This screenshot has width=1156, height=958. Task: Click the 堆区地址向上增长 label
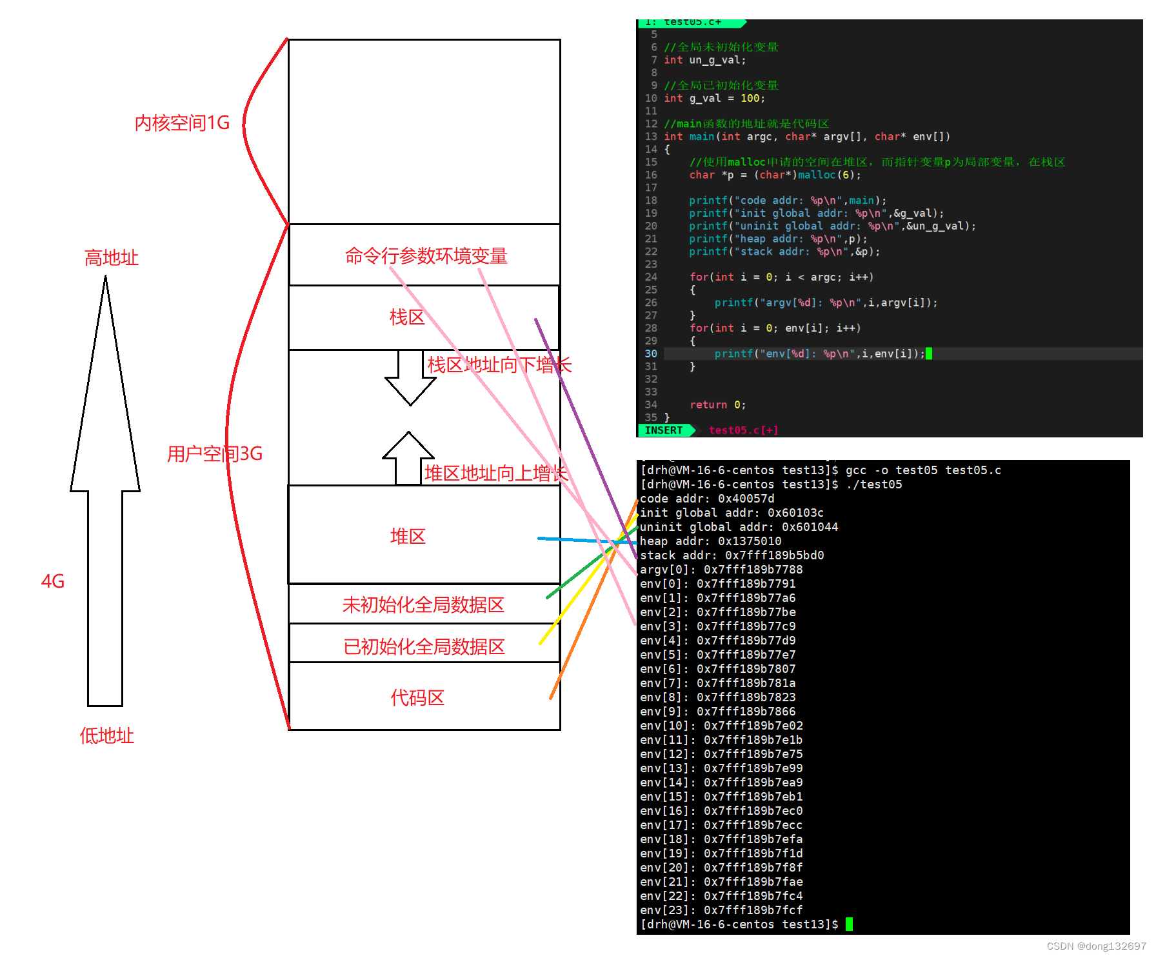pyautogui.click(x=496, y=474)
